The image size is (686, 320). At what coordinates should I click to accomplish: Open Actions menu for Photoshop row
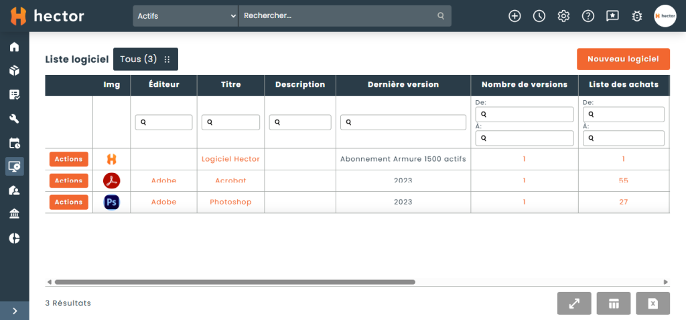click(x=69, y=202)
